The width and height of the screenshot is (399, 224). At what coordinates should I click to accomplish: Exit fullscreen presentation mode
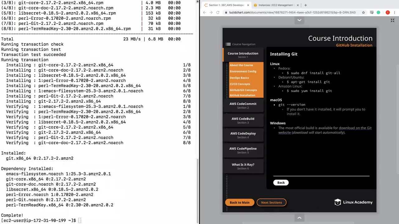tap(392, 20)
